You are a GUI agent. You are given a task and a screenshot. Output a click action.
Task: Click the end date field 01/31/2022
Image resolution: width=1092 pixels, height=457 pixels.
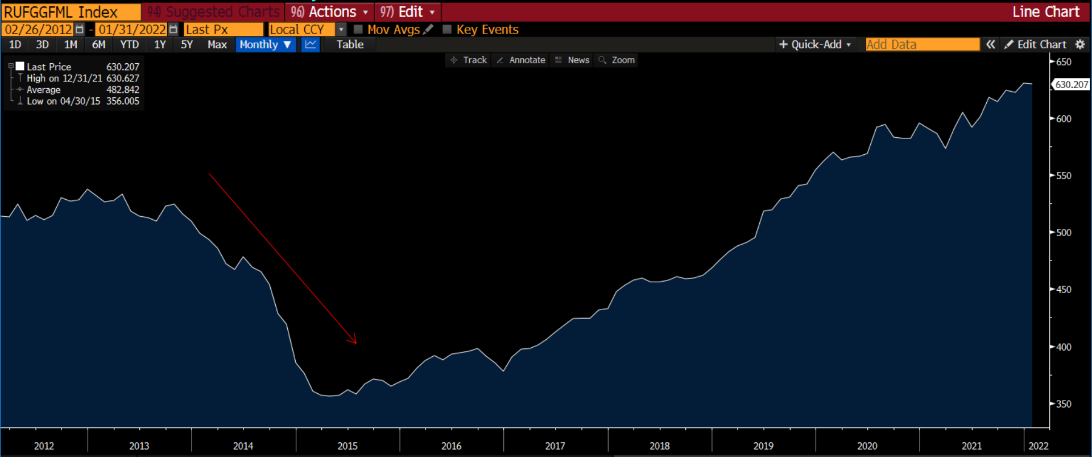point(132,30)
